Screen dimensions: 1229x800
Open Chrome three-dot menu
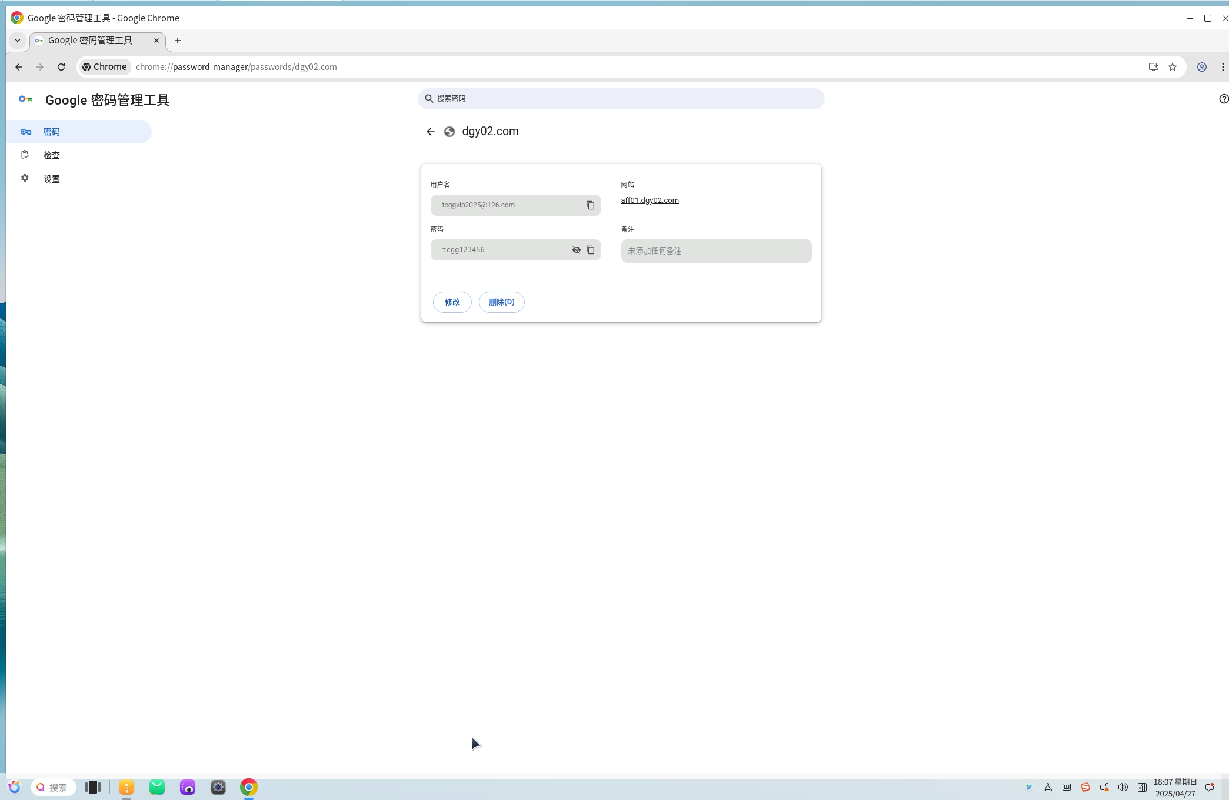tap(1223, 67)
